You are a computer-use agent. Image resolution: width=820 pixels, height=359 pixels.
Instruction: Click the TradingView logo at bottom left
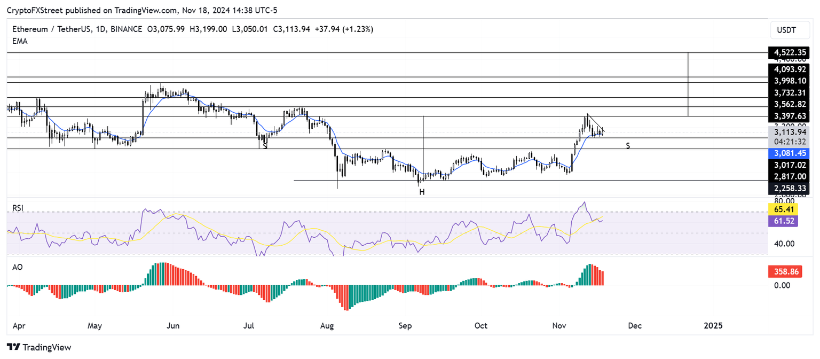coord(38,347)
